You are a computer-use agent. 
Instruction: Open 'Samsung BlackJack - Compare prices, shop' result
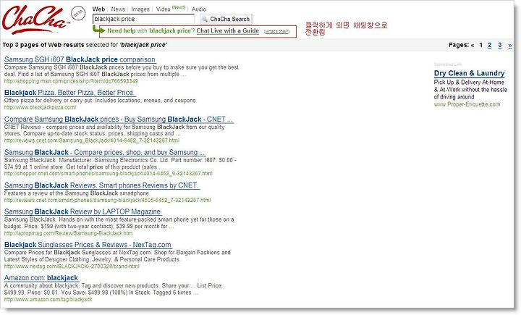click(105, 152)
